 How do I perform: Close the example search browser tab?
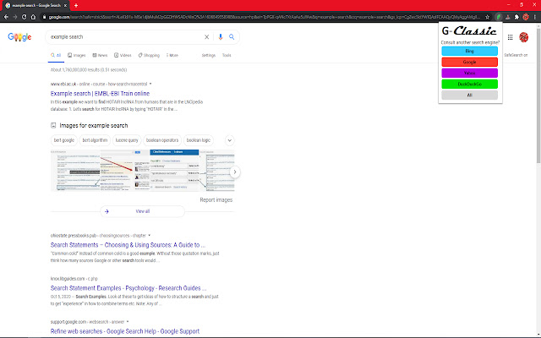pyautogui.click(x=66, y=6)
